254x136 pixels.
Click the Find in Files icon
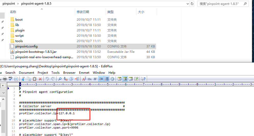tap(71, 79)
